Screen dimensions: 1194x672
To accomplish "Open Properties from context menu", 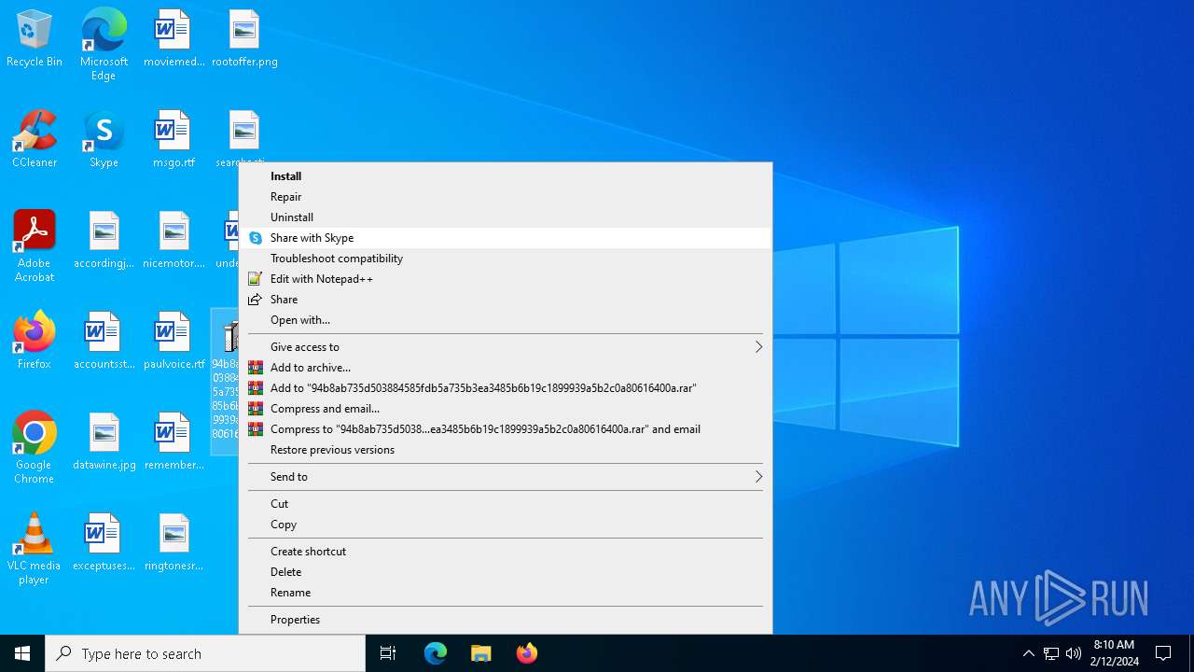I will coord(506,620).
